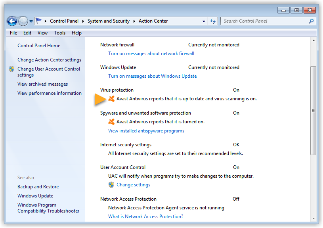Minimize the Action Center window
This screenshot has width=323, height=228.
(283, 10)
